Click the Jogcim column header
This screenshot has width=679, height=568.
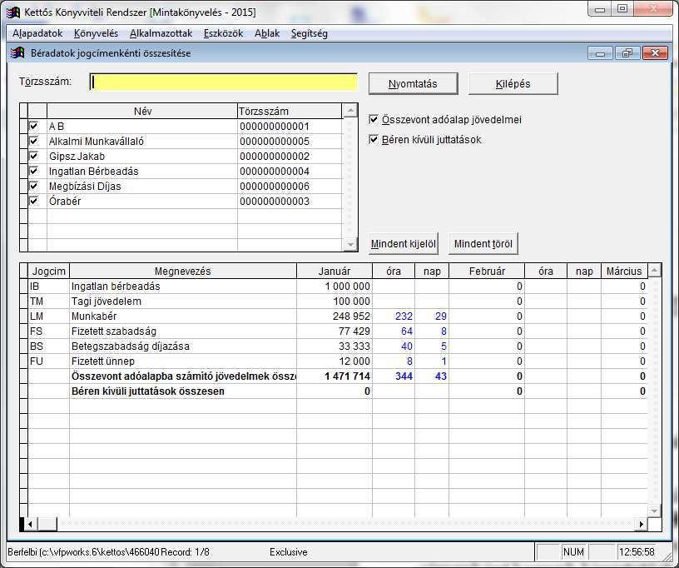[48, 272]
